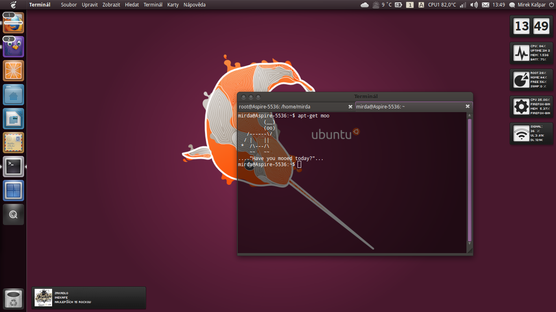The height and width of the screenshot is (312, 556).
Task: Click the workspace number 1 indicator
Action: [x=410, y=5]
